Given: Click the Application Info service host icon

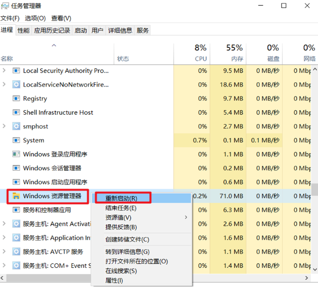Looking at the screenshot, I should 16,237.
